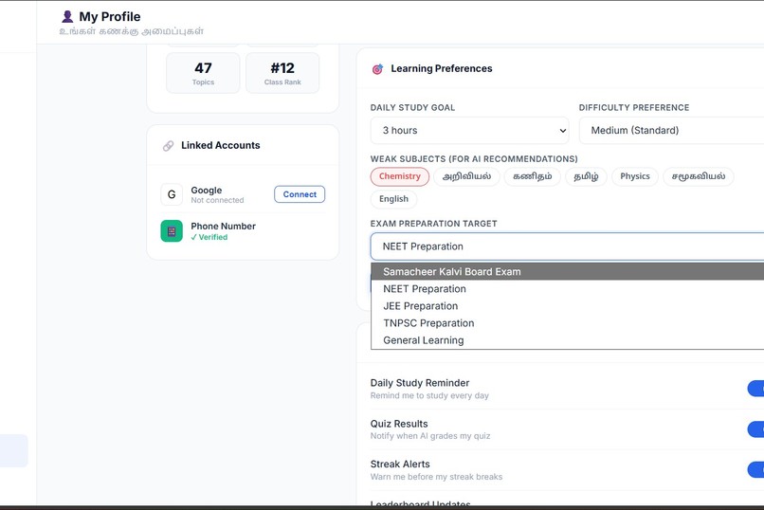Viewport: 764px width, 510px height.
Task: Click the Google G logo icon
Action: [x=172, y=194]
